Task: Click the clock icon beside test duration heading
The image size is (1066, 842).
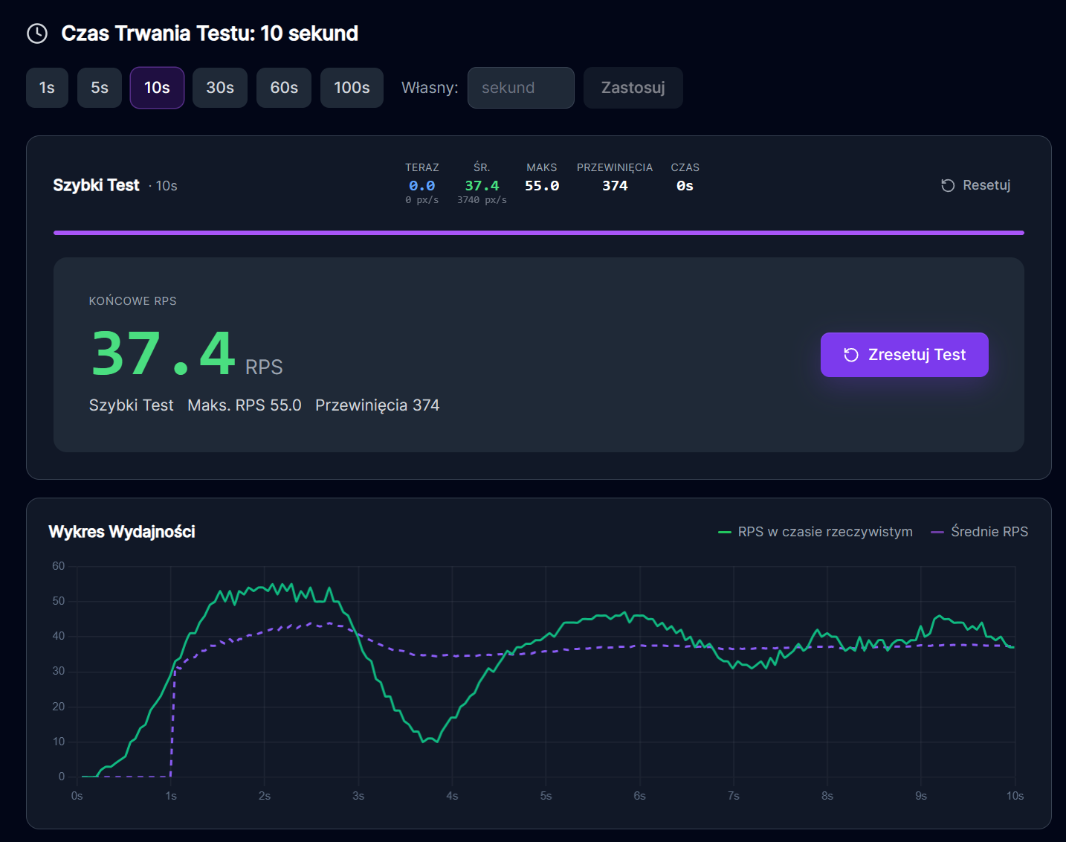Action: tap(37, 33)
